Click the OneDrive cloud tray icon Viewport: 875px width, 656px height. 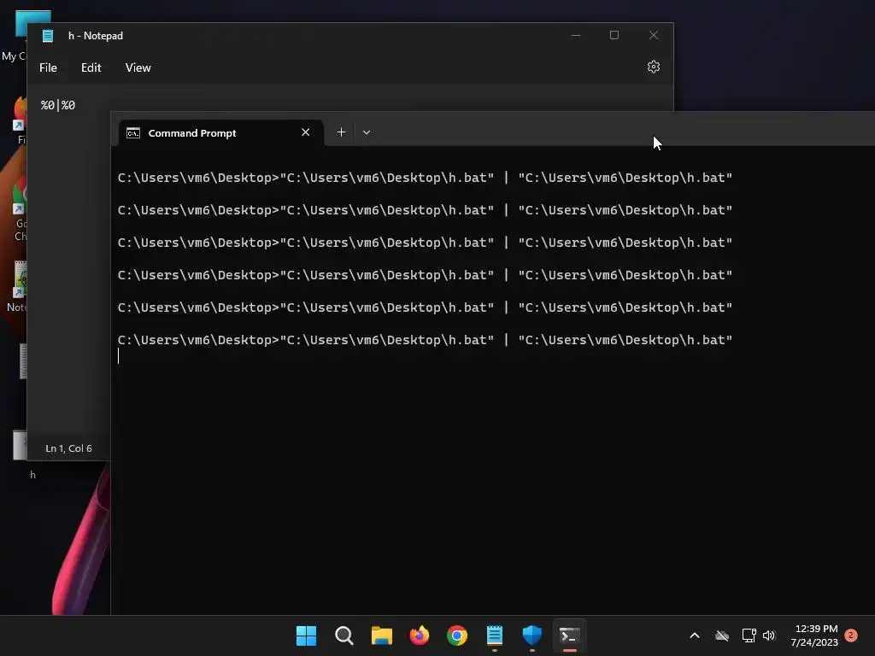tap(722, 635)
